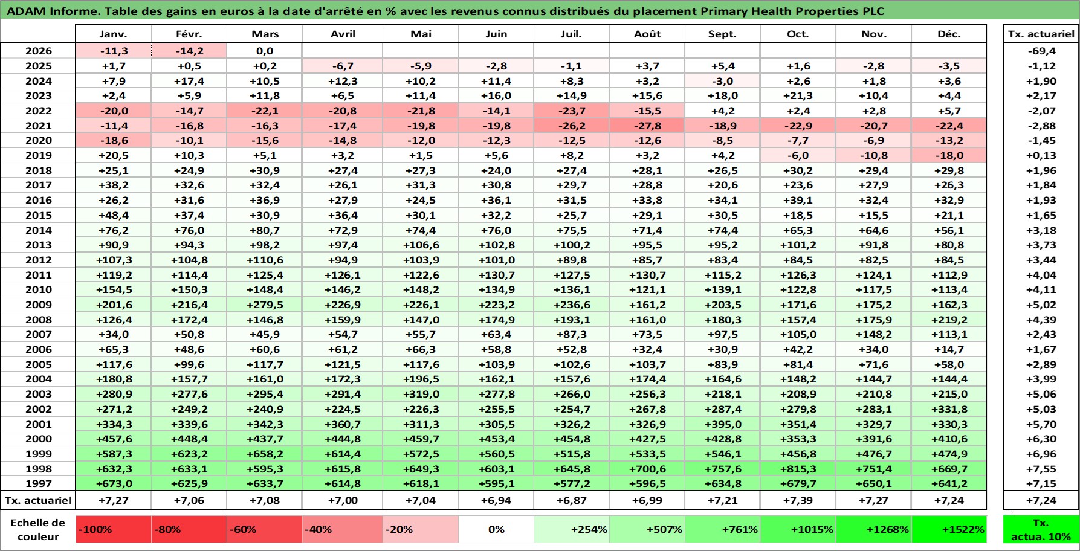This screenshot has width=1080, height=551.
Task: Select the +1015% green scale swatch
Action: point(798,529)
